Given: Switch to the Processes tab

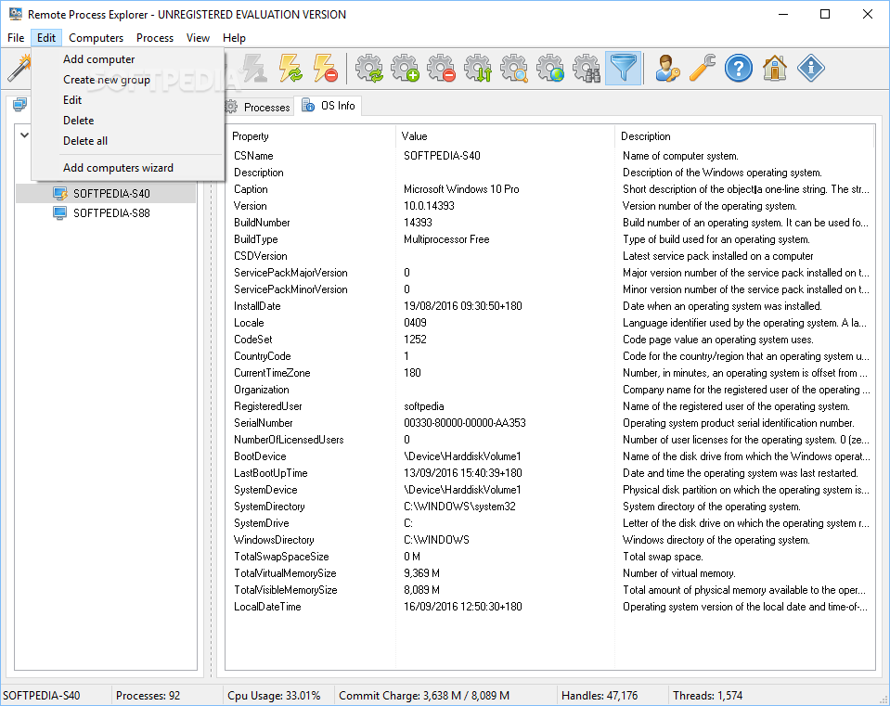Looking at the screenshot, I should [259, 107].
